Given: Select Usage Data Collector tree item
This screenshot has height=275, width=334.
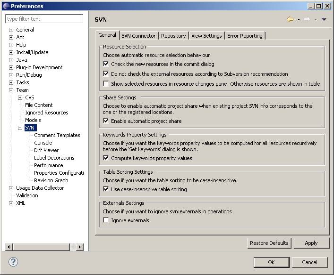Looking at the screenshot, I should pos(40,188).
